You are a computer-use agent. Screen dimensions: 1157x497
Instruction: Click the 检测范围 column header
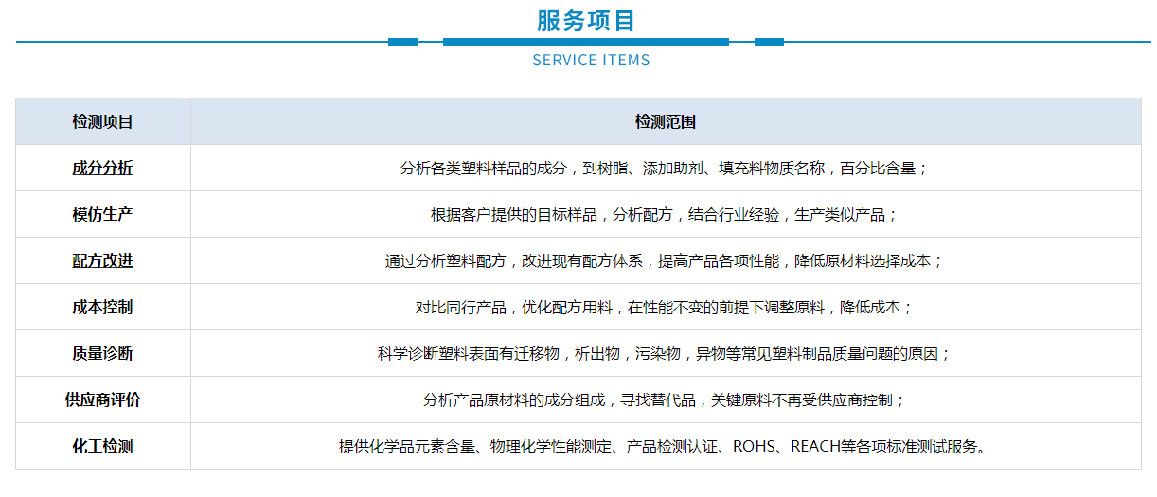coord(665,121)
